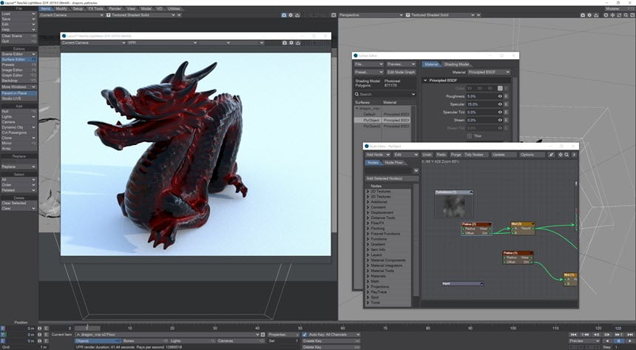
Task: Click Edit Node Graph button
Action: [401, 73]
